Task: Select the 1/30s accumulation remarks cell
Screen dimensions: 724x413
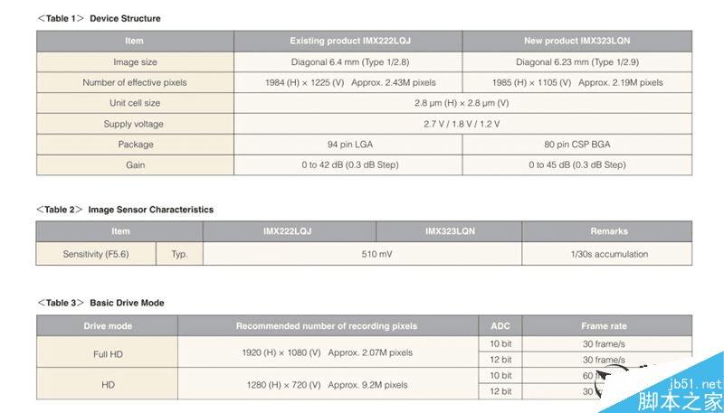Action: point(609,254)
